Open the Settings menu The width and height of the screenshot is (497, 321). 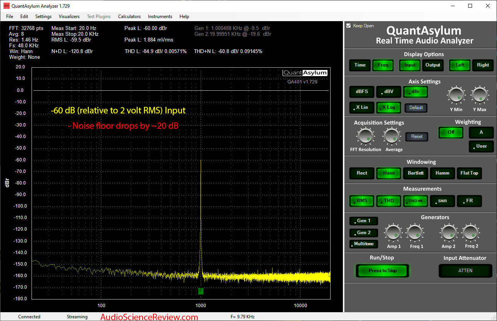point(43,17)
